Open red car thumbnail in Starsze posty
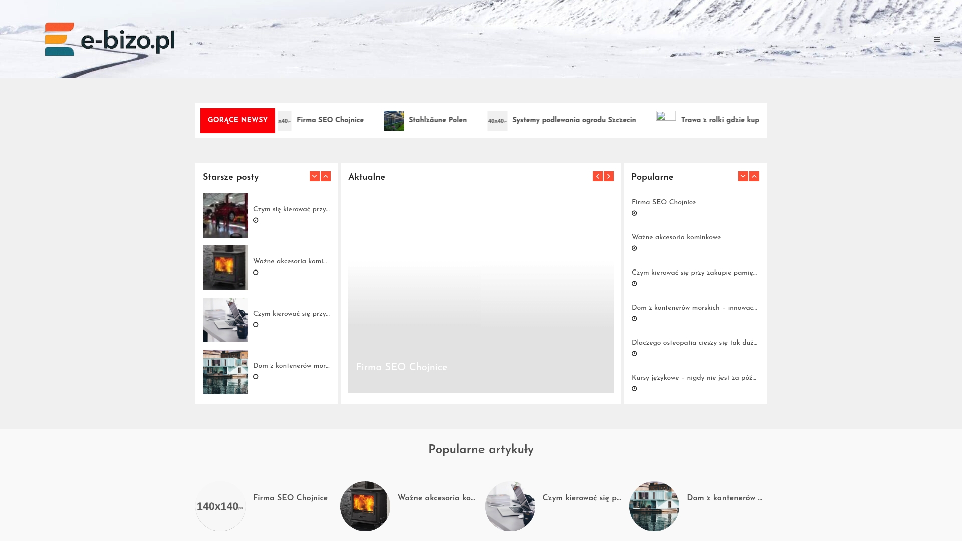Viewport: 962px width, 541px height. (225, 215)
